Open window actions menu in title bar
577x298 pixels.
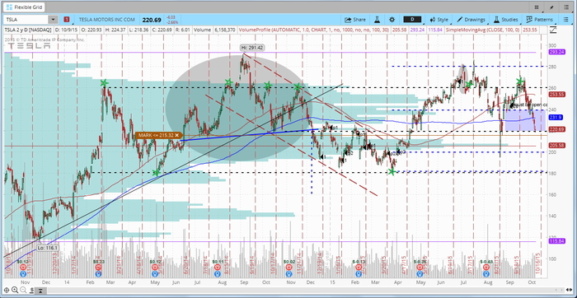[x=566, y=7]
